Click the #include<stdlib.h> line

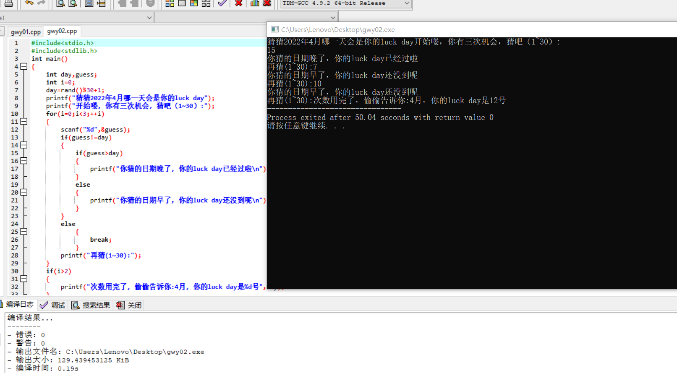click(x=64, y=51)
